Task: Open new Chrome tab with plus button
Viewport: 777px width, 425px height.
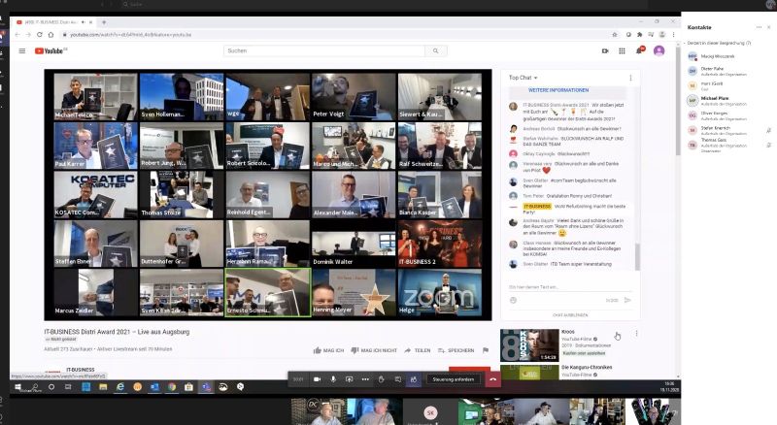Action: (104, 22)
